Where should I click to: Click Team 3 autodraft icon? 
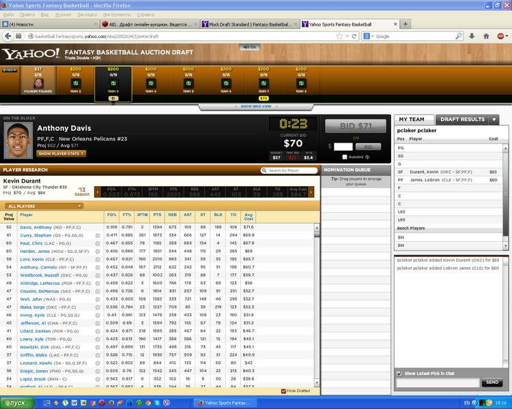coord(113,83)
